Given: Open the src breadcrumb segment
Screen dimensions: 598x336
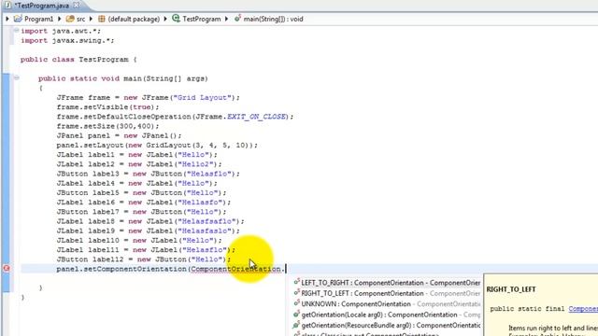Looking at the screenshot, I should 81,19.
